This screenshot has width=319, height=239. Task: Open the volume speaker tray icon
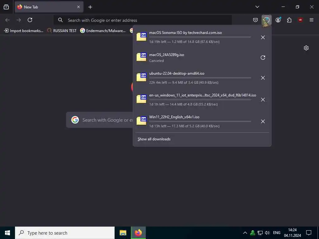(x=267, y=233)
